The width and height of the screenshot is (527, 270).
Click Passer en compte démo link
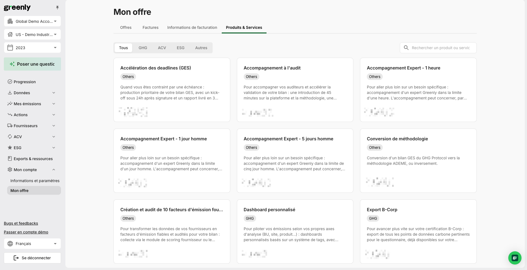26,232
